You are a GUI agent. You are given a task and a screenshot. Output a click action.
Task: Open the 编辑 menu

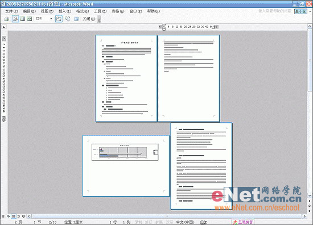tap(30, 11)
